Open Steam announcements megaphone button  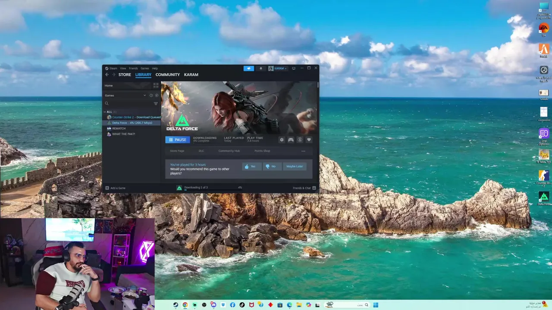pyautogui.click(x=249, y=68)
